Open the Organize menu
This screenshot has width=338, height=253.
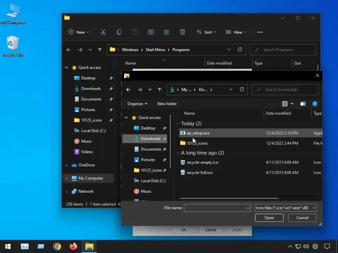(x=137, y=104)
